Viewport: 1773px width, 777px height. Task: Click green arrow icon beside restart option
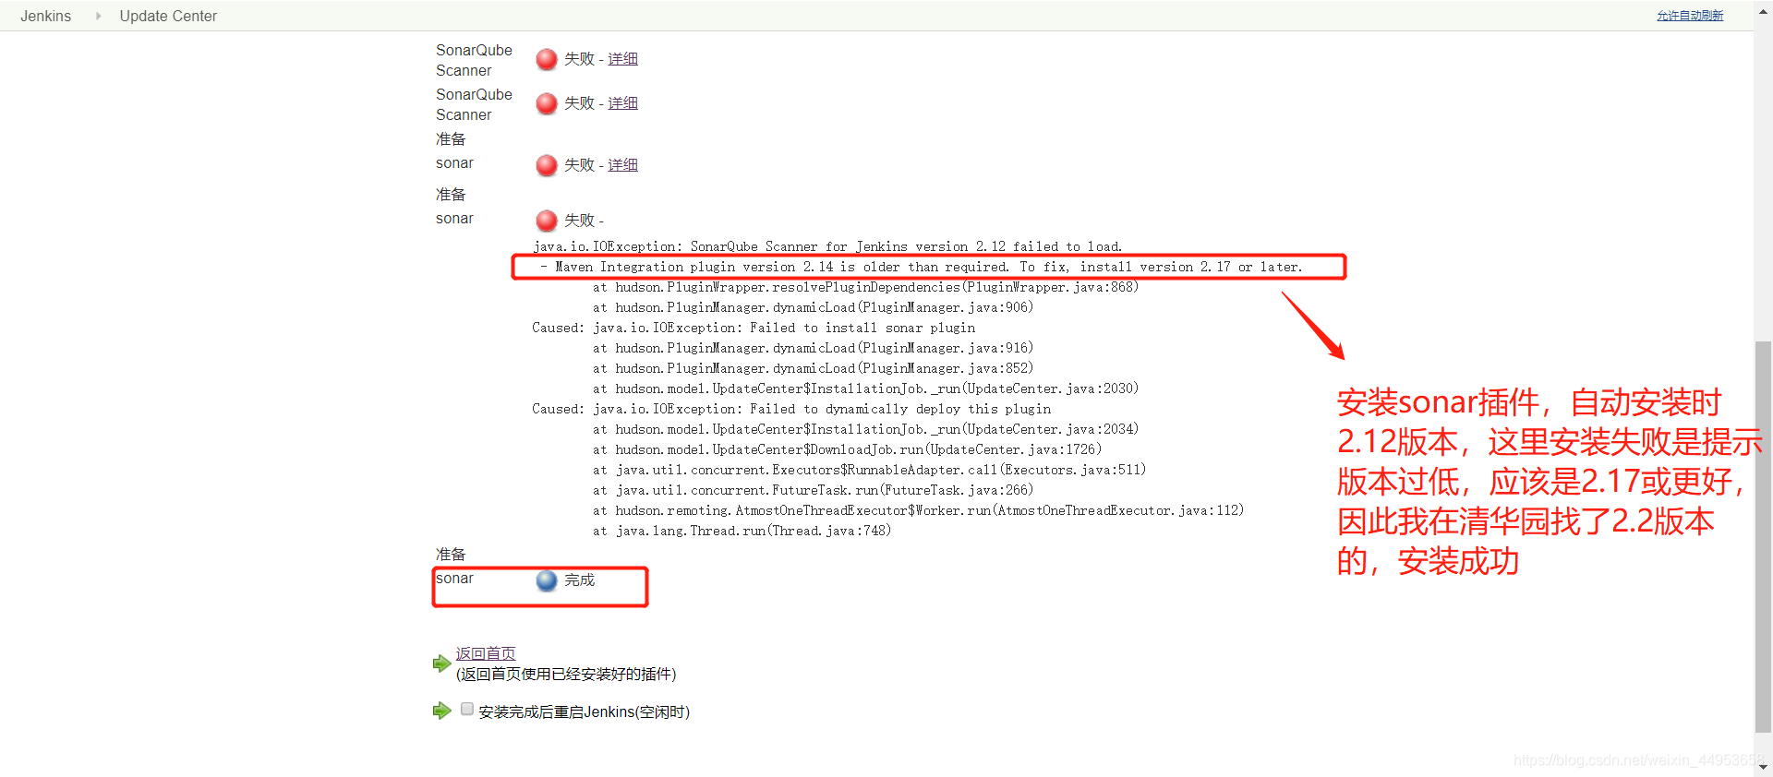pos(441,711)
